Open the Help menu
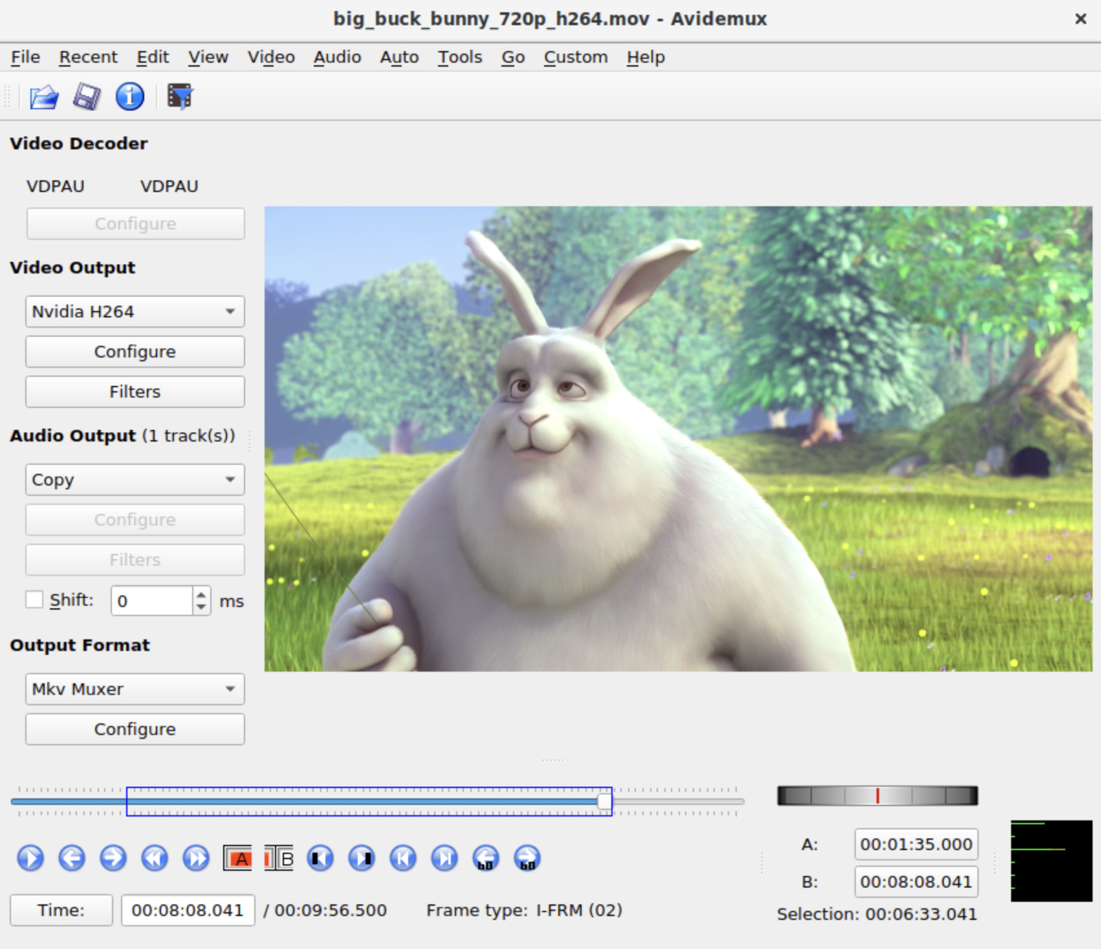The image size is (1101, 949). tap(646, 57)
